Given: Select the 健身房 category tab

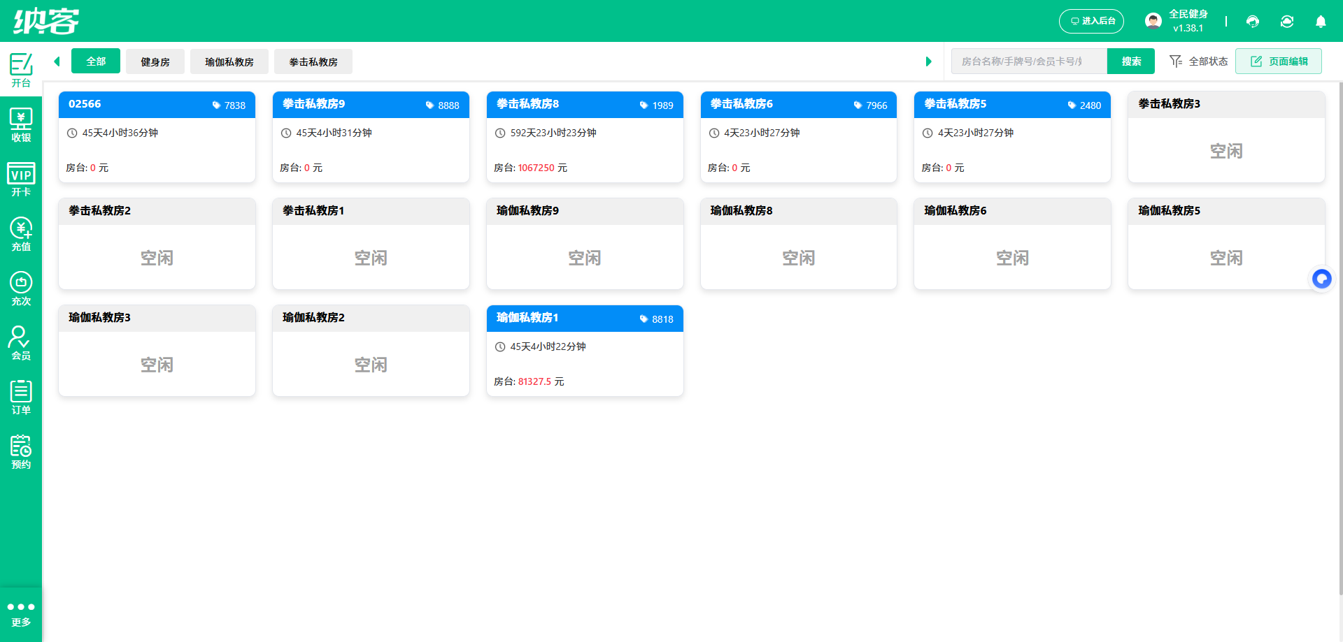Looking at the screenshot, I should pyautogui.click(x=155, y=61).
